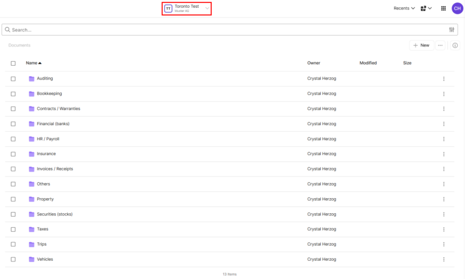
Task: Check the Bookkeeping folder checkbox
Action: pyautogui.click(x=13, y=94)
